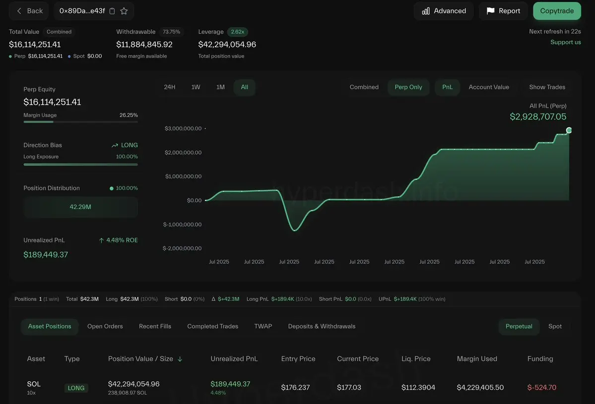Screen dimensions: 595x404
Task: Click the Long Exposure progress bar
Action: [80, 165]
